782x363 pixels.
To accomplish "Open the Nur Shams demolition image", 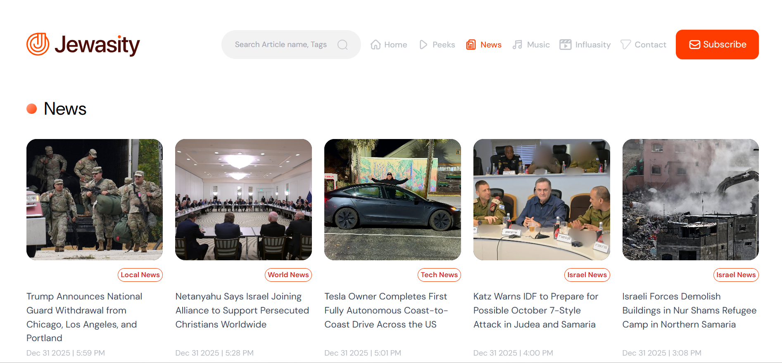I will pyautogui.click(x=690, y=199).
